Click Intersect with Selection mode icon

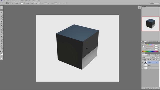tap(12, 3)
